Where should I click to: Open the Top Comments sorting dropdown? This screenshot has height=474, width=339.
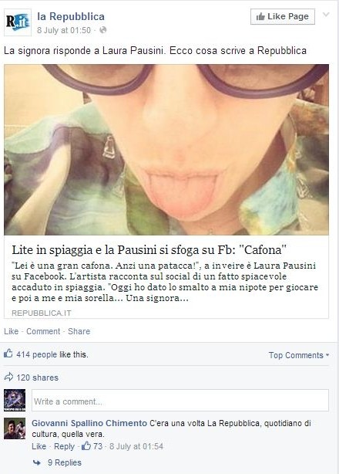pos(299,355)
